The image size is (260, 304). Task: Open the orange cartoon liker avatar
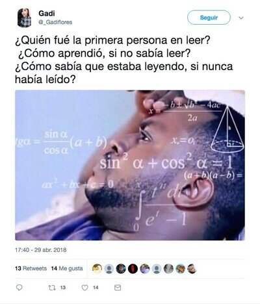click(x=180, y=269)
